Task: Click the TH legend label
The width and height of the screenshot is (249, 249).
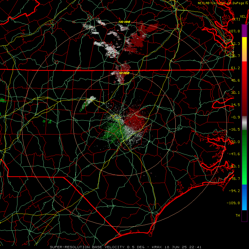Action: click(x=238, y=216)
